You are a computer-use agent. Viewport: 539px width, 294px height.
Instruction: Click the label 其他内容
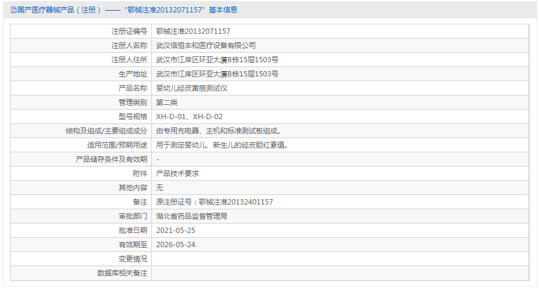133,188
